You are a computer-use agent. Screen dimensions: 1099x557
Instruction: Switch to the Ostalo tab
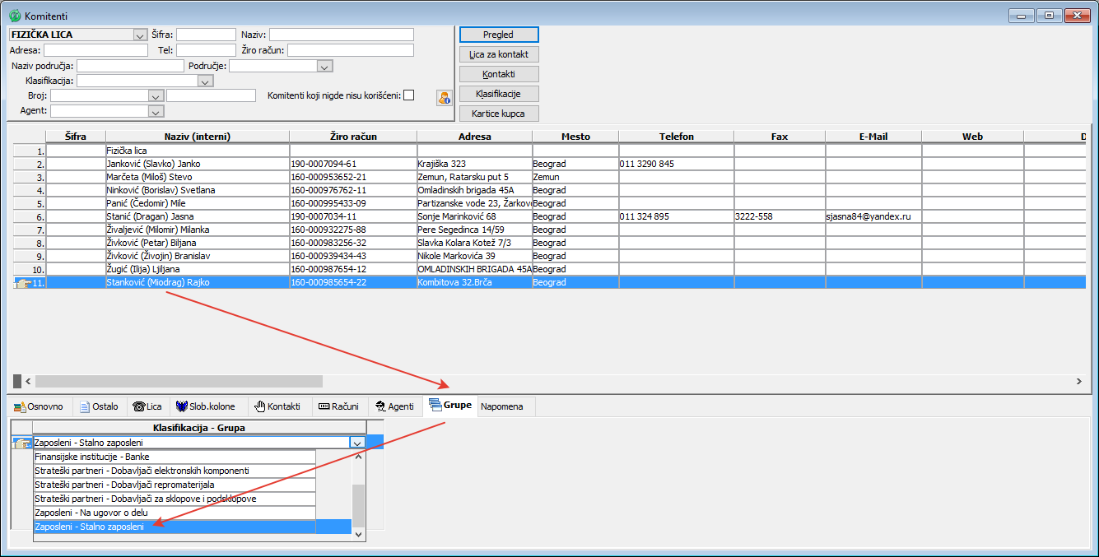pos(98,406)
